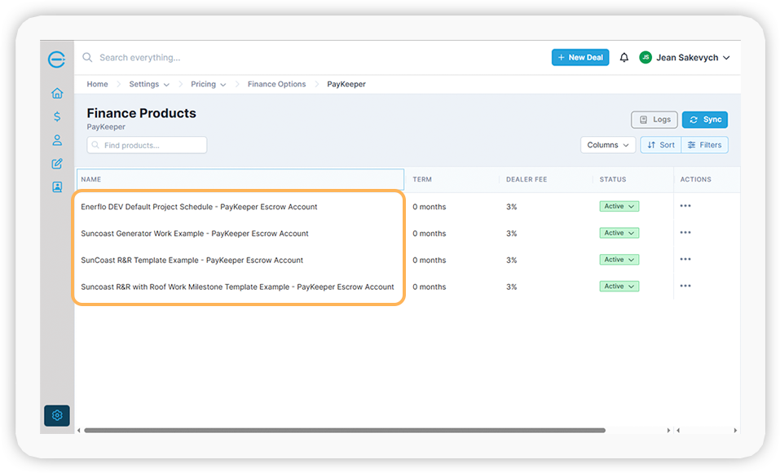Select the Home icon in the sidebar
This screenshot has width=780, height=473.
56,93
